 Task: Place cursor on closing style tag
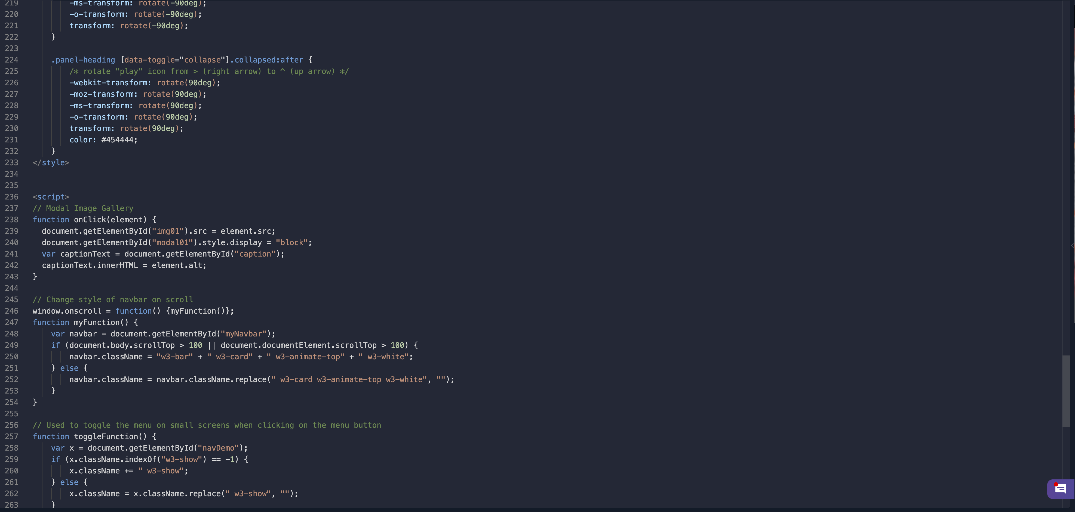51,163
